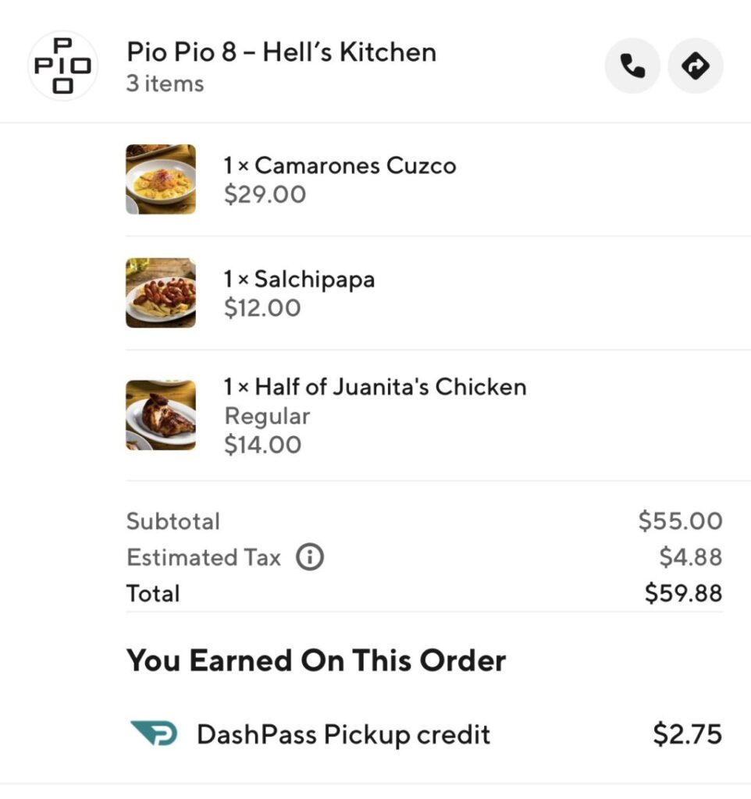Click the Estimated Tax label
The image size is (751, 799).
(x=203, y=557)
